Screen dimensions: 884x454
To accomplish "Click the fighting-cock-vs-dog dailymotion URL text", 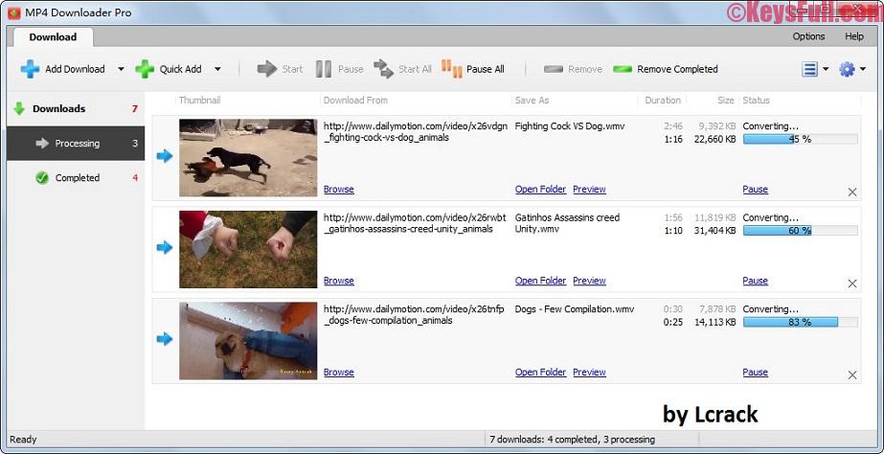I will click(416, 132).
